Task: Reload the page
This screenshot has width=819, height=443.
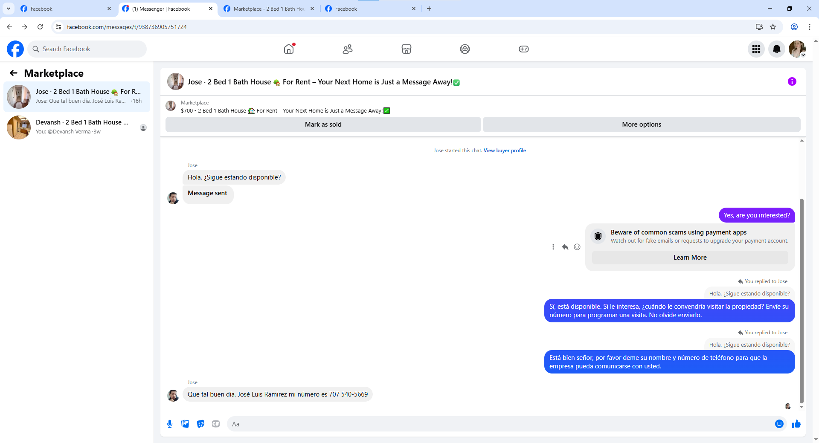Action: [40, 27]
